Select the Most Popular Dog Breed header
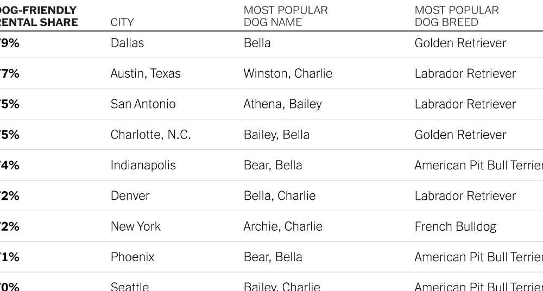The height and width of the screenshot is (291, 543). click(457, 16)
